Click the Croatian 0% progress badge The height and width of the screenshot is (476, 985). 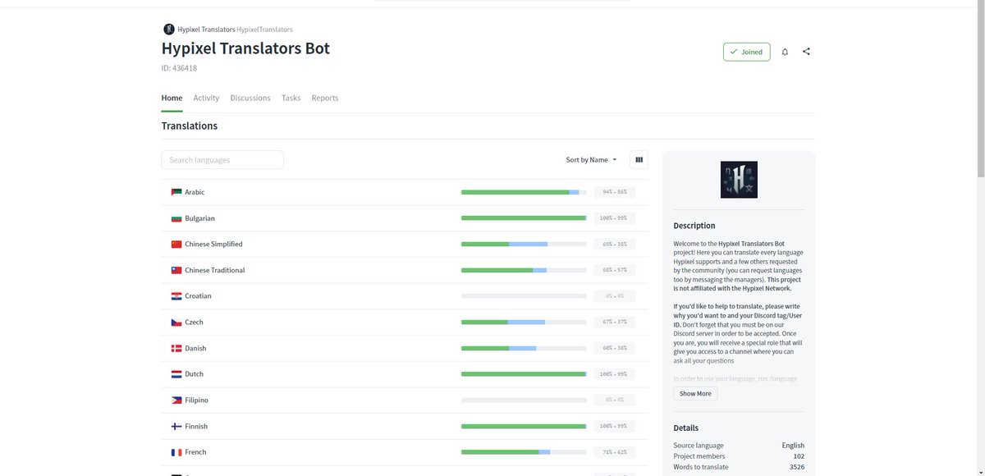[615, 296]
